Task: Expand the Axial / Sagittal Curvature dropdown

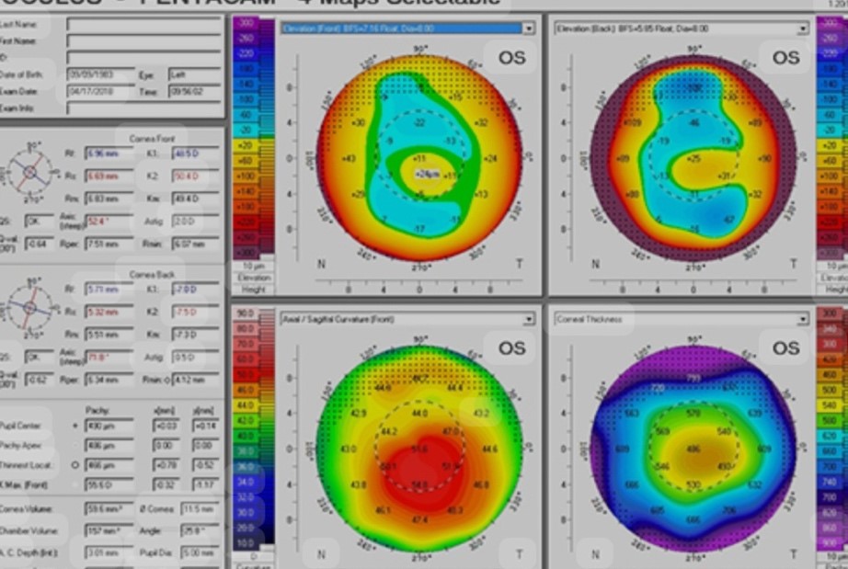Action: click(527, 319)
